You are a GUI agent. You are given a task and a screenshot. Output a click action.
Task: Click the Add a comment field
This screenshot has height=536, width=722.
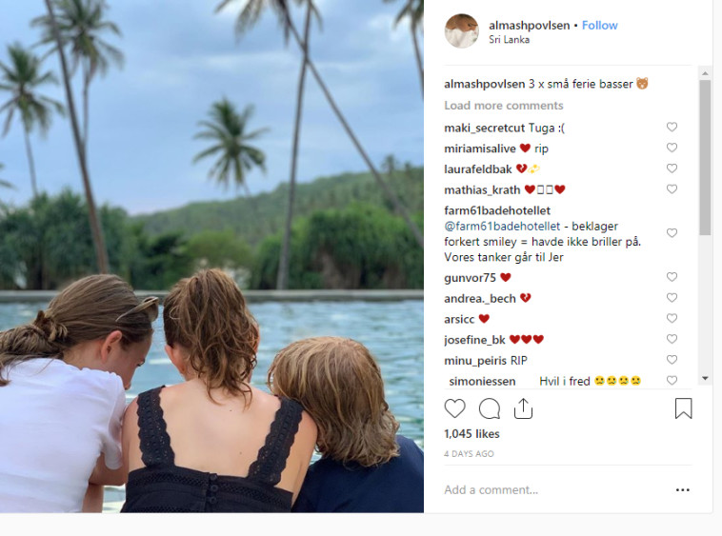(x=552, y=489)
